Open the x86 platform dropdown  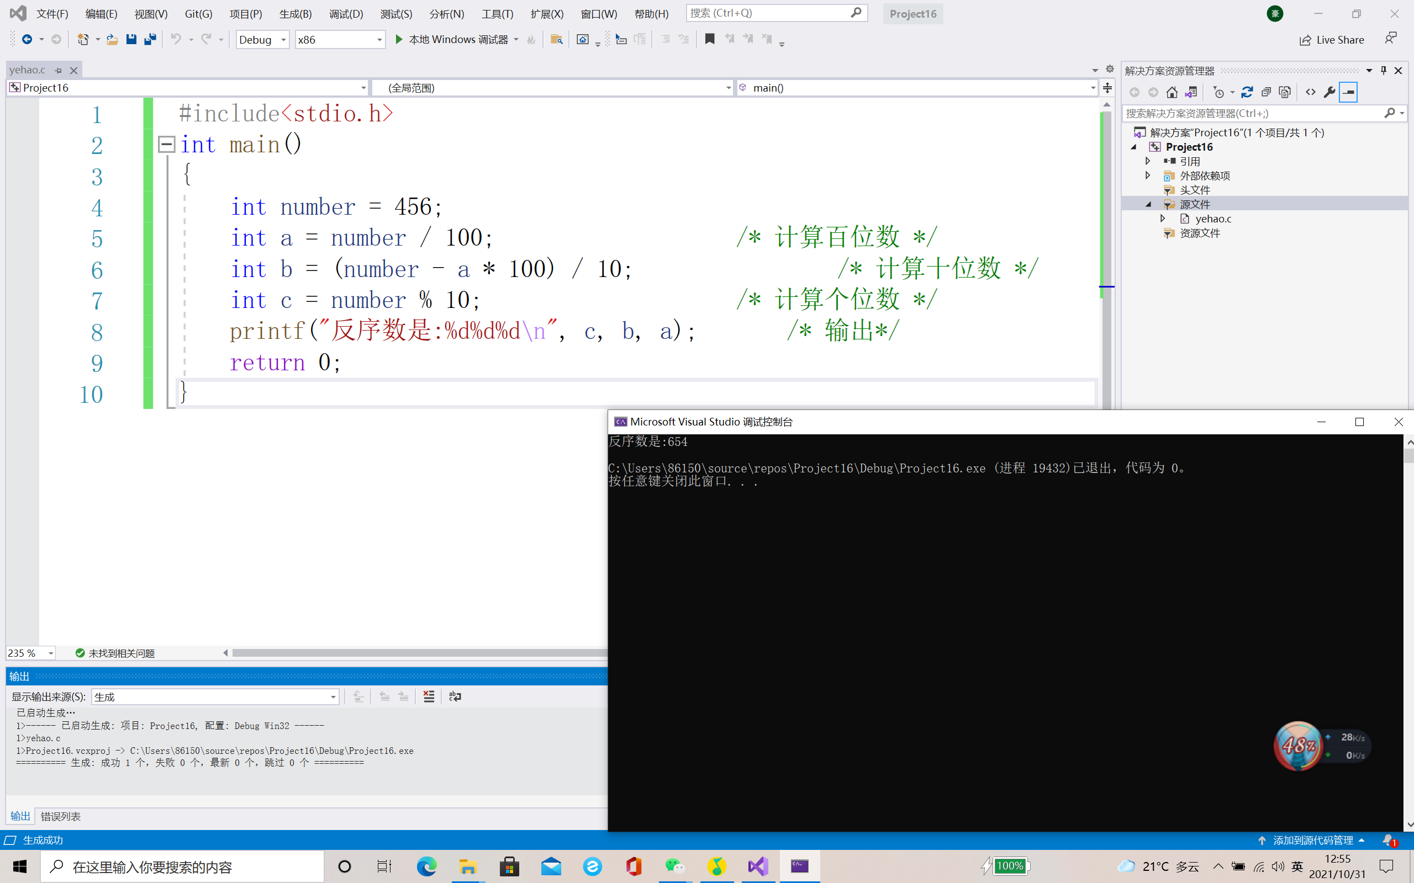point(379,40)
